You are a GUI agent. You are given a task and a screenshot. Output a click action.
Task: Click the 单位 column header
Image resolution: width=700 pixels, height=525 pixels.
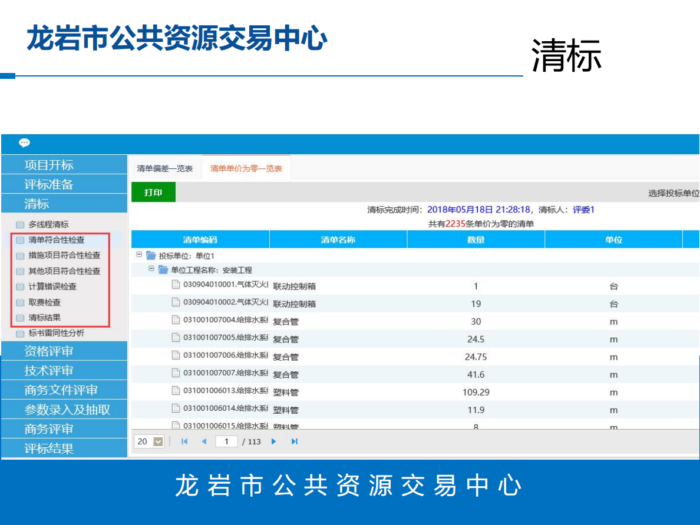click(x=614, y=240)
